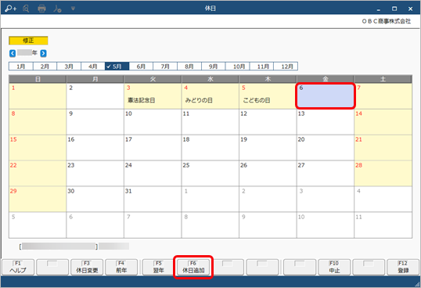The height and width of the screenshot is (288, 421).
Task: Minimize the 休日 window
Action: (379, 9)
